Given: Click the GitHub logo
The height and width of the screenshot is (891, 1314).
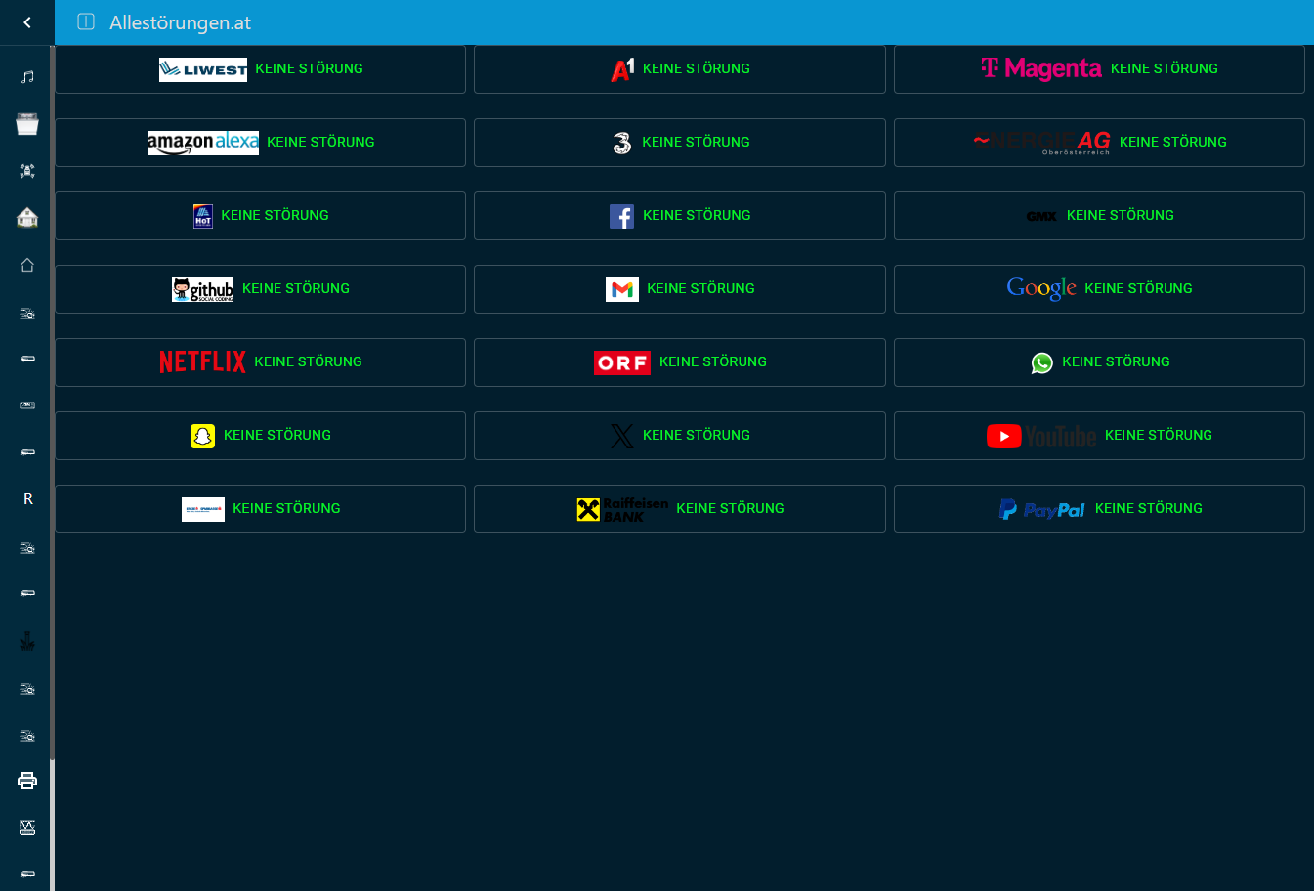Looking at the screenshot, I should tap(203, 289).
